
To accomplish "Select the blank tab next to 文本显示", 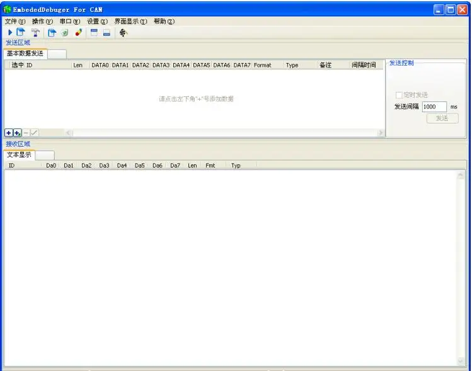I will (x=45, y=156).
